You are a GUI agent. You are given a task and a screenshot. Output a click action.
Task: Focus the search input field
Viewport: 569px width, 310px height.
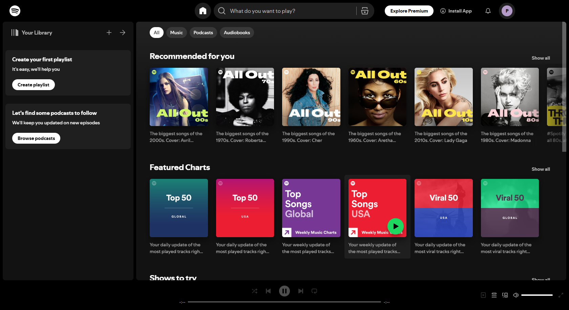click(291, 11)
